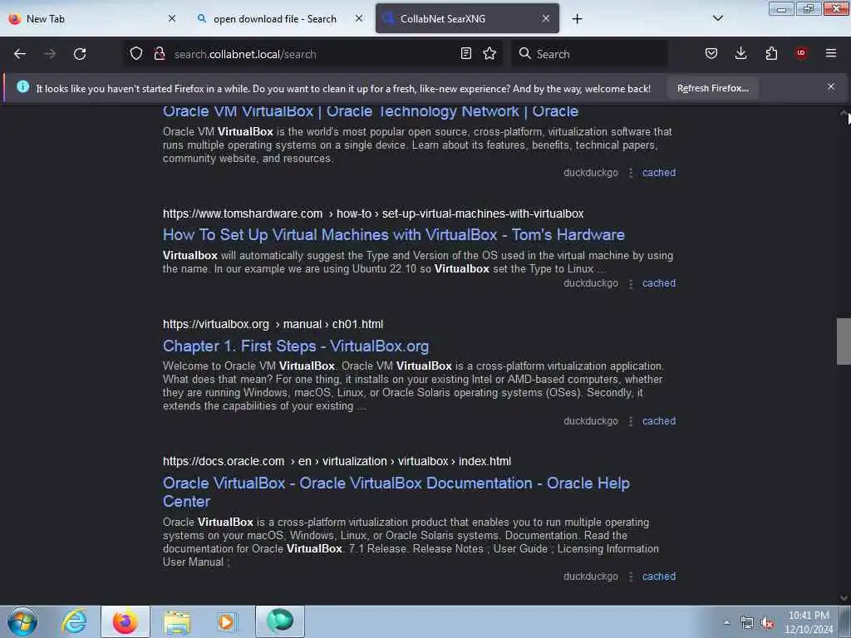Open the Downloads panel

pos(740,54)
